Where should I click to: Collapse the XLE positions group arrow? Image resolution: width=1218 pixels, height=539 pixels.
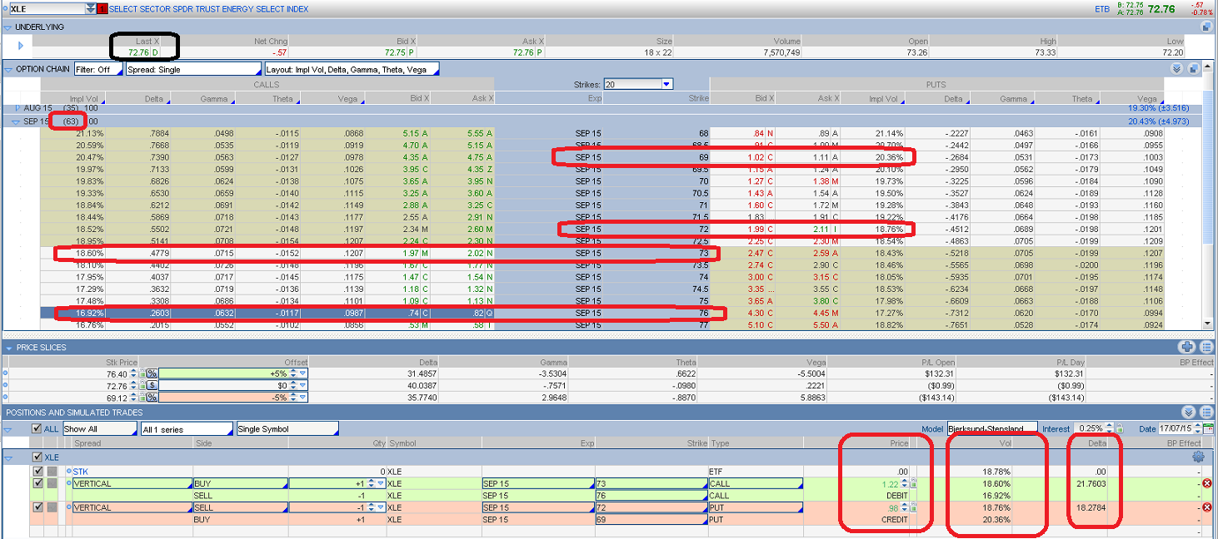click(8, 457)
